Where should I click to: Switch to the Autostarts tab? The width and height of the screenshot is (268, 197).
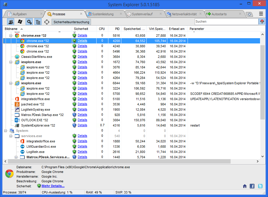coord(219,14)
